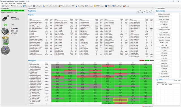
Task: Expand Safety Alert A+B (high) row
Action: 29,79
